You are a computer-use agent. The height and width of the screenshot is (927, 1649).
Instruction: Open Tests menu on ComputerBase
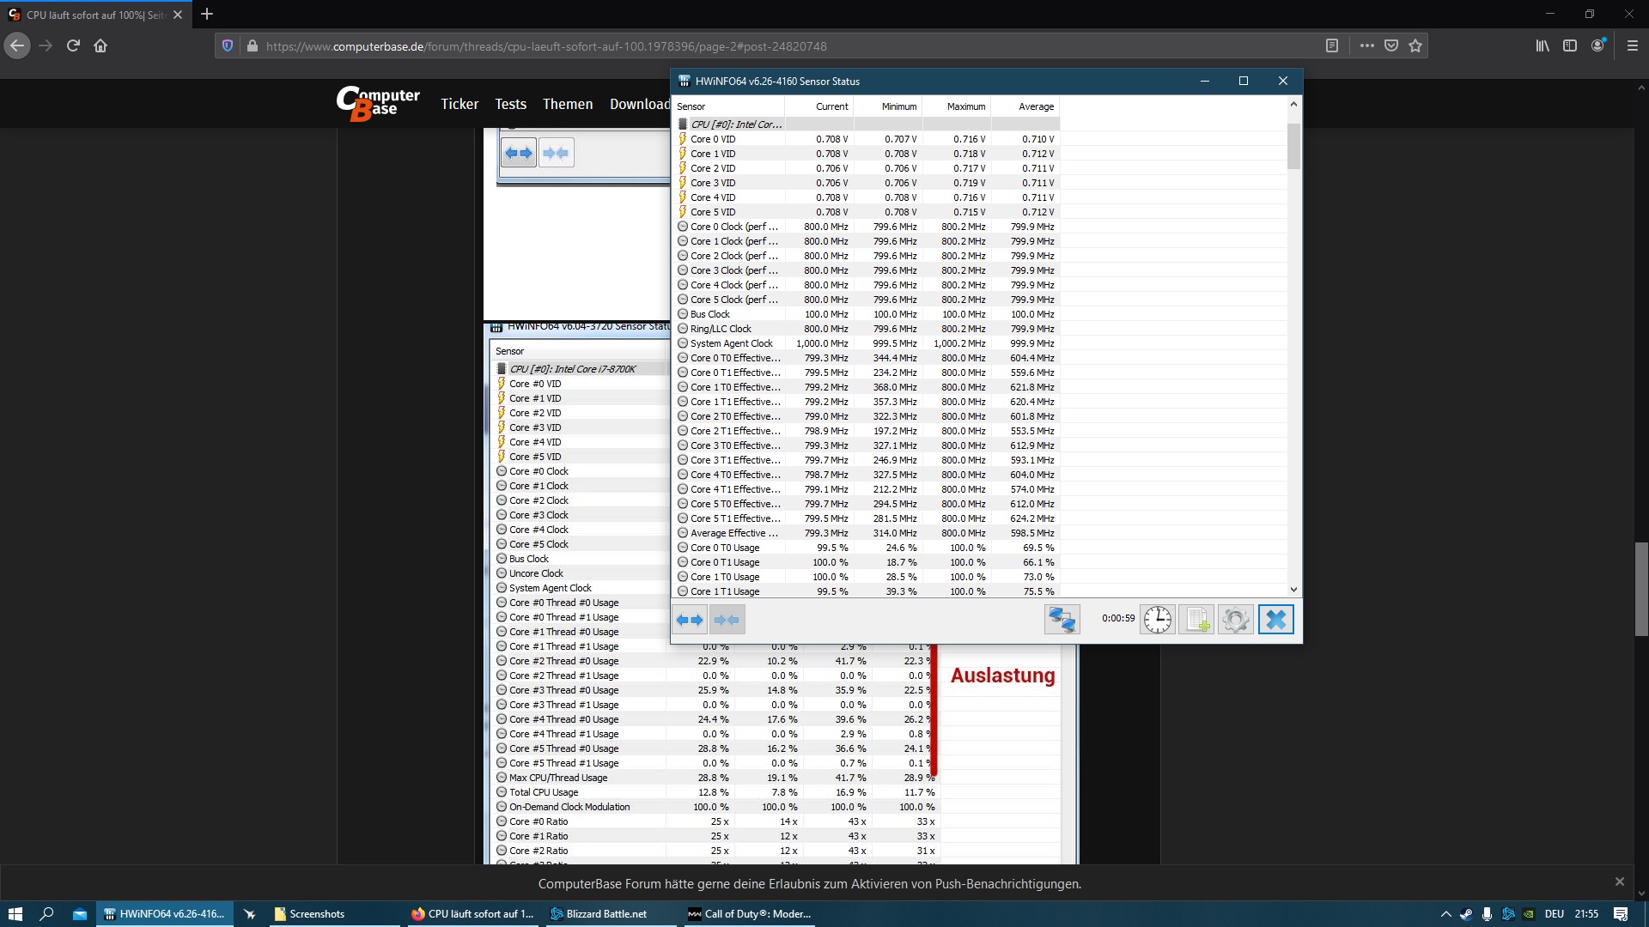click(510, 104)
